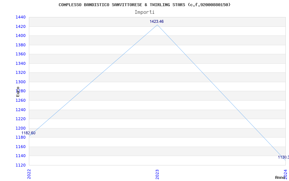Click the 1200 y-axis tick label
This screenshot has height=181, width=289.
(21, 128)
